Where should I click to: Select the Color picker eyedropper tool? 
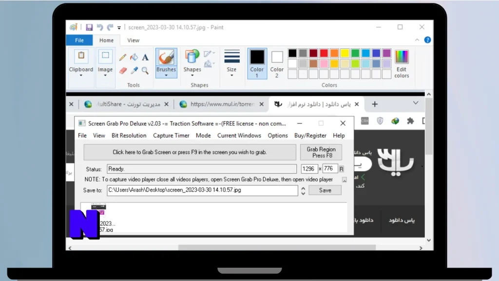[x=134, y=70]
